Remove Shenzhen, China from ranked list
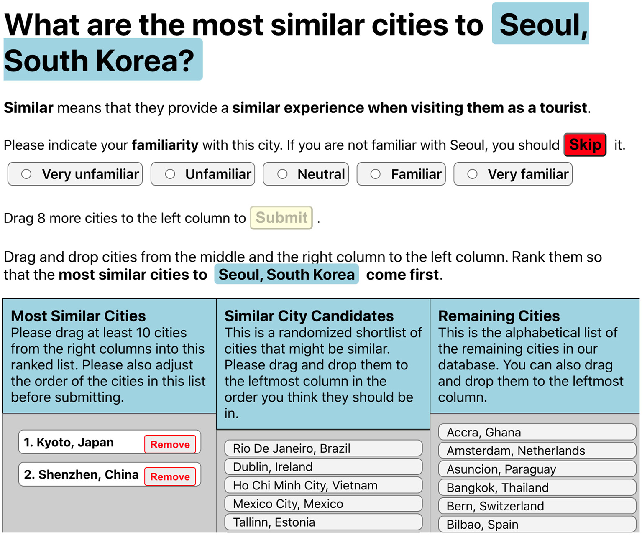 point(170,476)
